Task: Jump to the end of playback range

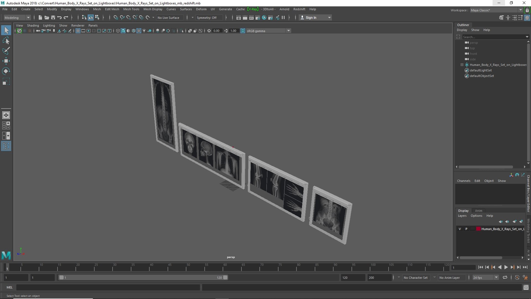Action: [x=525, y=267]
